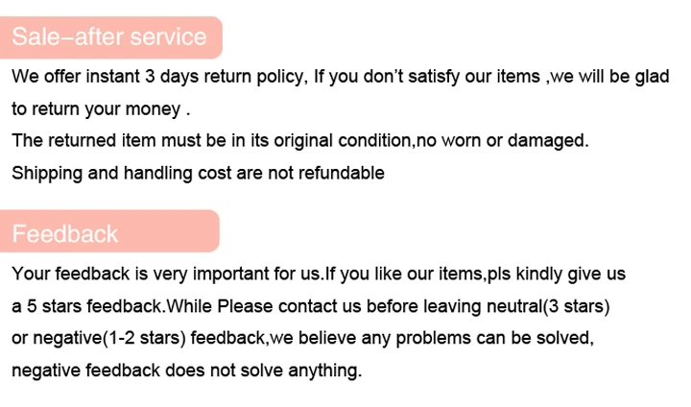Click the line about original condition requirement
Screen dimensions: 691x407
(x=300, y=141)
